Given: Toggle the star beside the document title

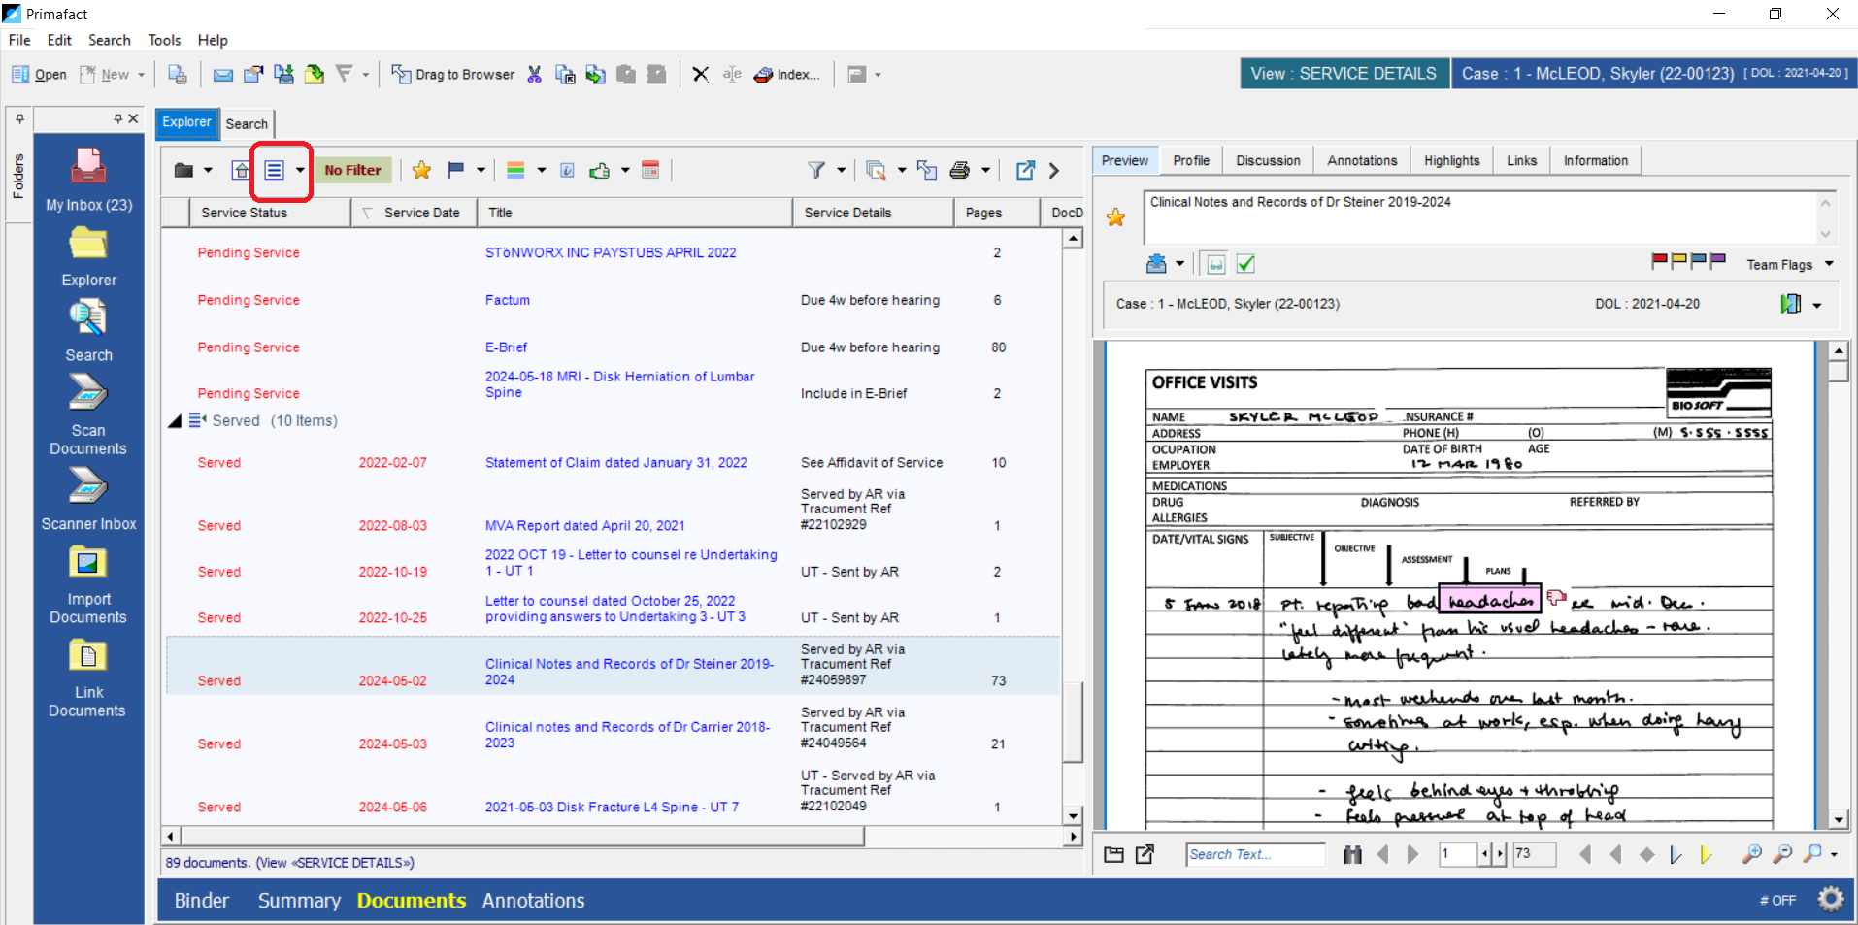Looking at the screenshot, I should [1116, 217].
